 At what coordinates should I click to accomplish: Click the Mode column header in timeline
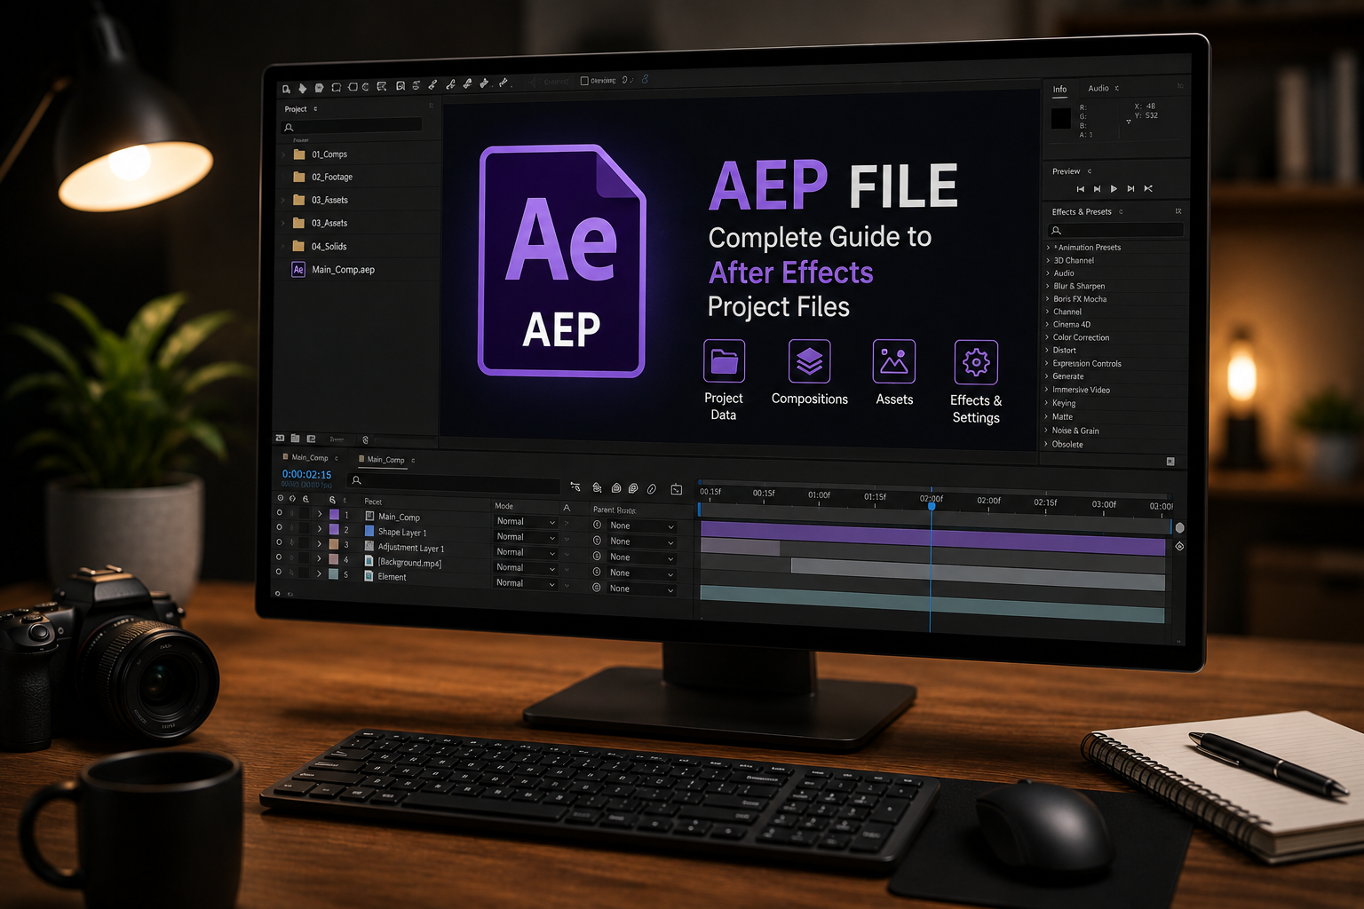tap(504, 506)
